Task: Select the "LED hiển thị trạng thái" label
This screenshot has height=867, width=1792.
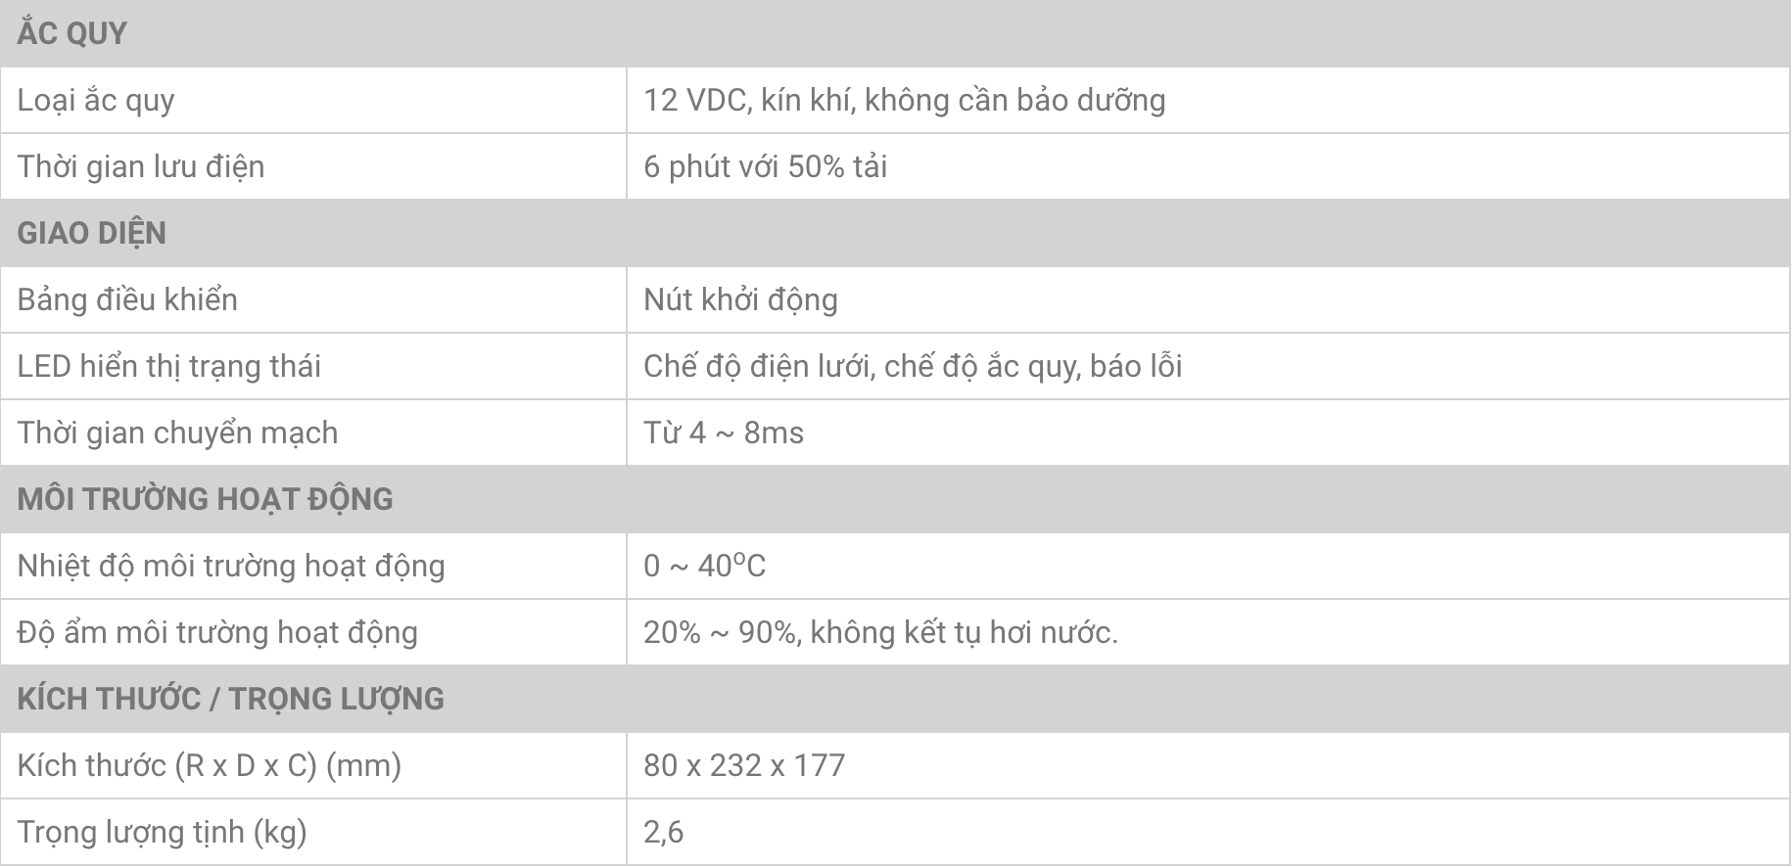Action: click(x=169, y=366)
